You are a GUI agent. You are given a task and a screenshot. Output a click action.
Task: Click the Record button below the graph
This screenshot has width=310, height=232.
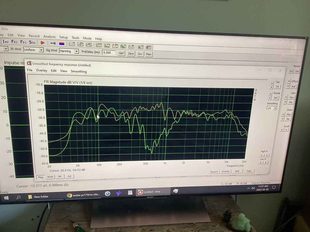pyautogui.click(x=214, y=172)
